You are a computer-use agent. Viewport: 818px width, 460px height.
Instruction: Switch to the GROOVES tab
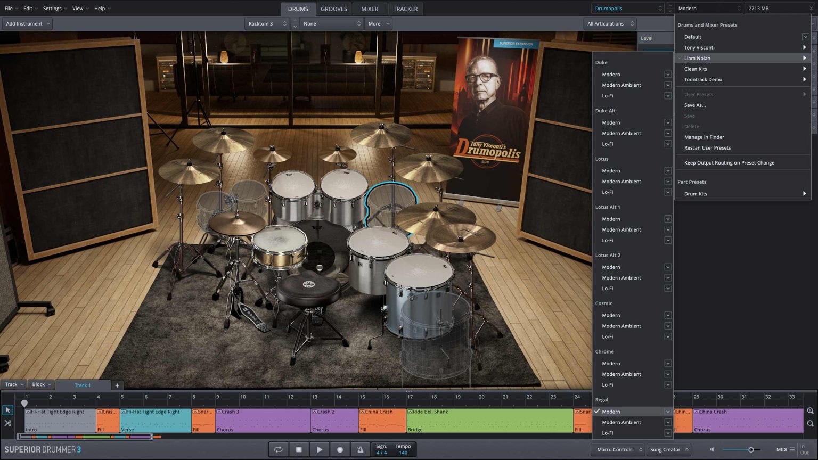(333, 9)
